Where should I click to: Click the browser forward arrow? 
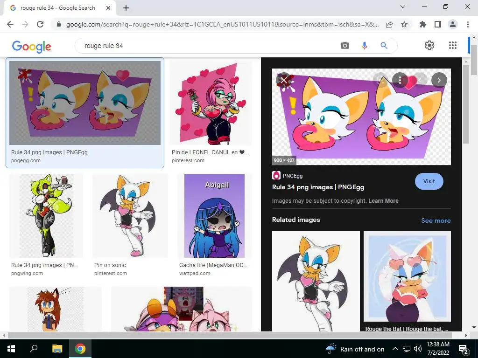pyautogui.click(x=25, y=24)
